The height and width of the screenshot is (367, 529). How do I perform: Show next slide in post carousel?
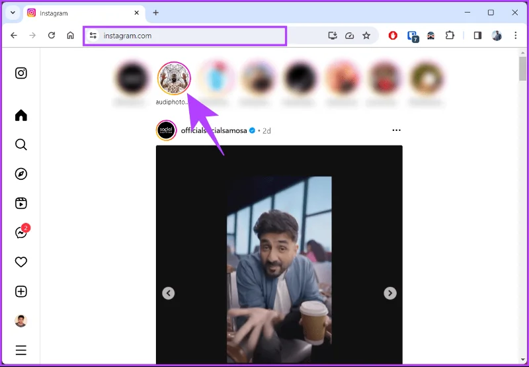click(x=390, y=293)
